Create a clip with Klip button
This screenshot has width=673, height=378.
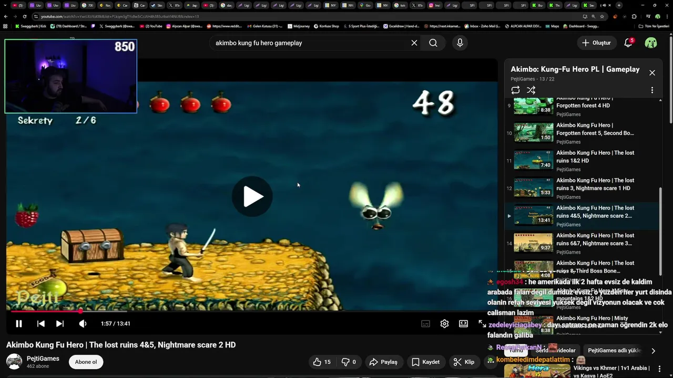coord(464,362)
